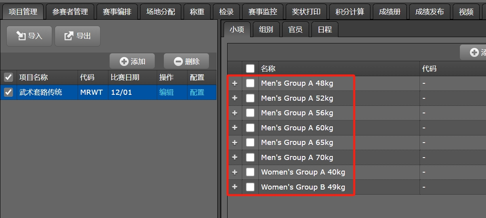Click the 比赛日期 column header

point(125,77)
